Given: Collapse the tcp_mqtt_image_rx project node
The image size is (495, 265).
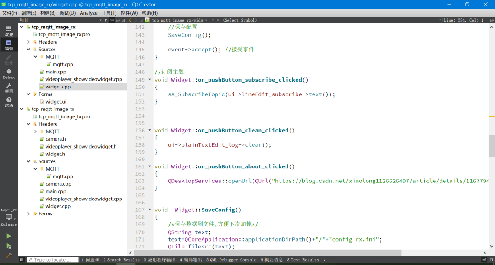Looking at the screenshot, I should click(22, 27).
